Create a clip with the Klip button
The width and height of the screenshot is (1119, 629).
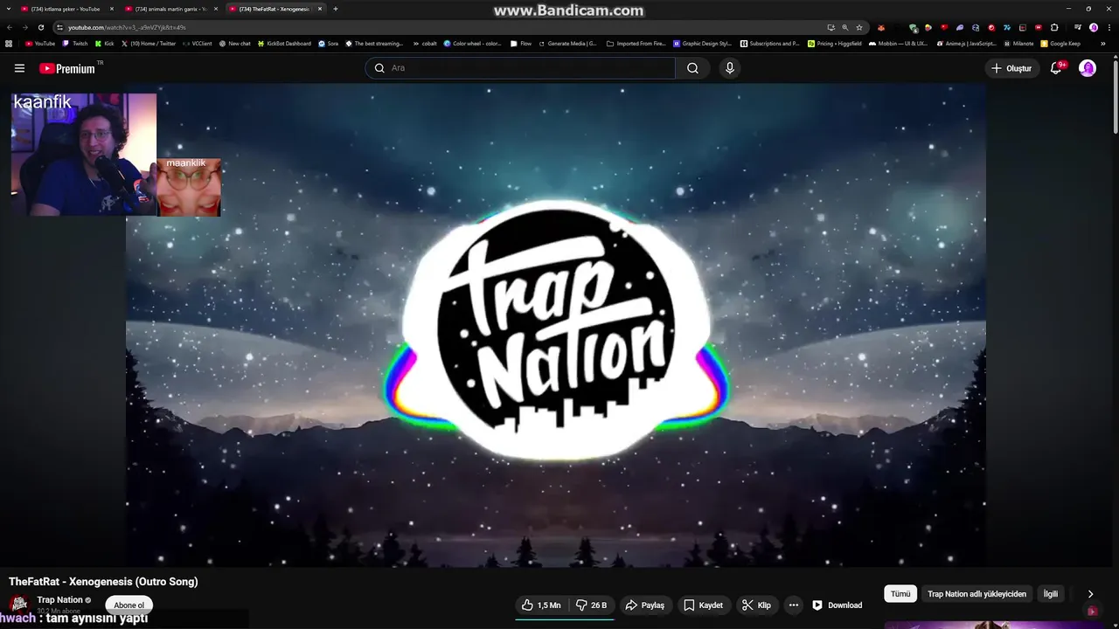point(756,605)
